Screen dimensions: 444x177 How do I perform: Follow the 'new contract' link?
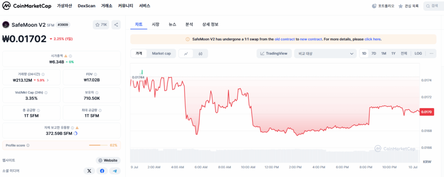[310, 39]
